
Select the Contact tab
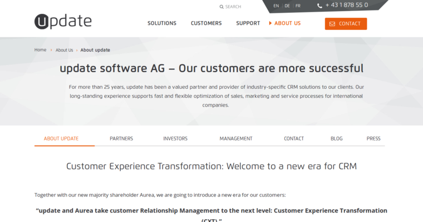294,139
